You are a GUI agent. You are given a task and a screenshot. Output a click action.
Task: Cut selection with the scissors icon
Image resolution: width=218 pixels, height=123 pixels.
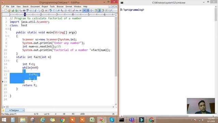[x=35, y=11]
